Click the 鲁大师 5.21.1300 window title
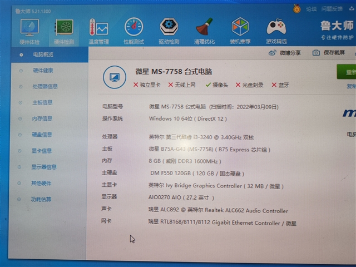Screen dimensions: 356x267 pyautogui.click(x=33, y=11)
